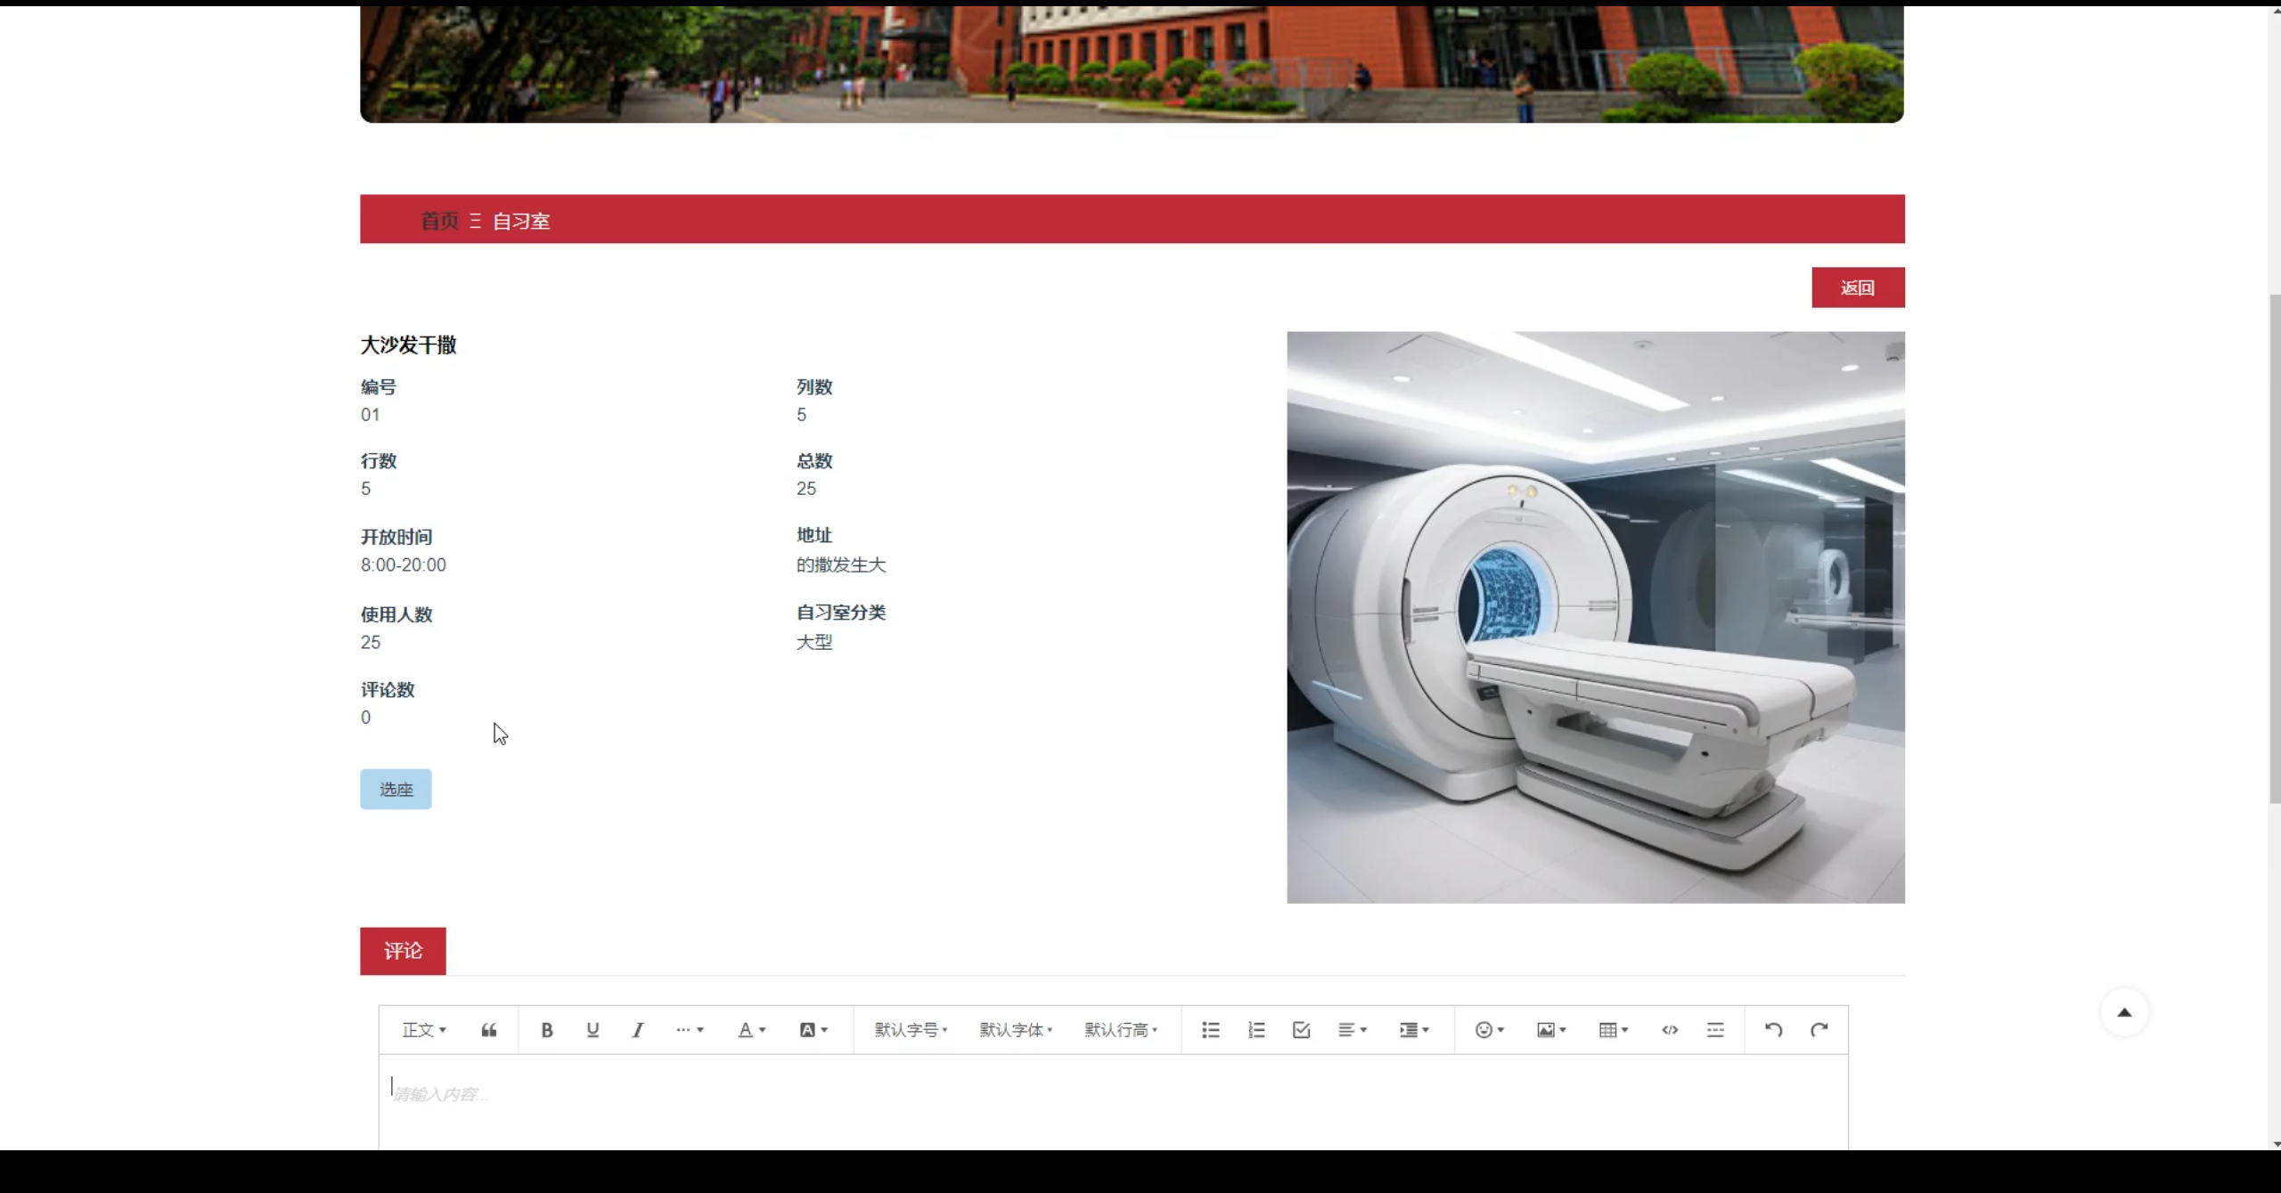The width and height of the screenshot is (2281, 1193).
Task: Go to 首页 in the breadcrumb
Action: 439,221
